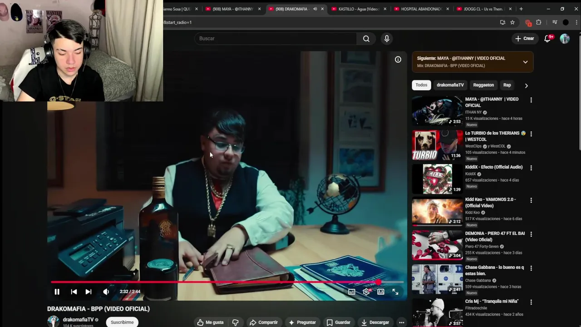Skip to next video in player
The image size is (581, 327).
pyautogui.click(x=89, y=292)
